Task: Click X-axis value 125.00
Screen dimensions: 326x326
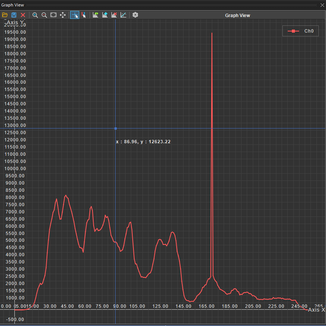Action: click(x=160, y=306)
